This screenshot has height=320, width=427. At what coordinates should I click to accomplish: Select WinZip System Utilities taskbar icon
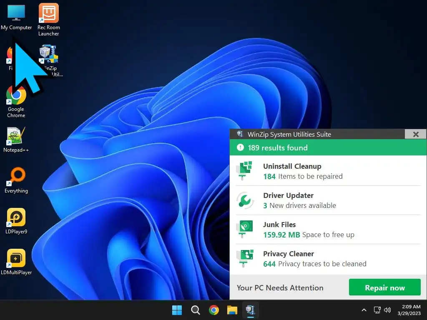point(250,310)
